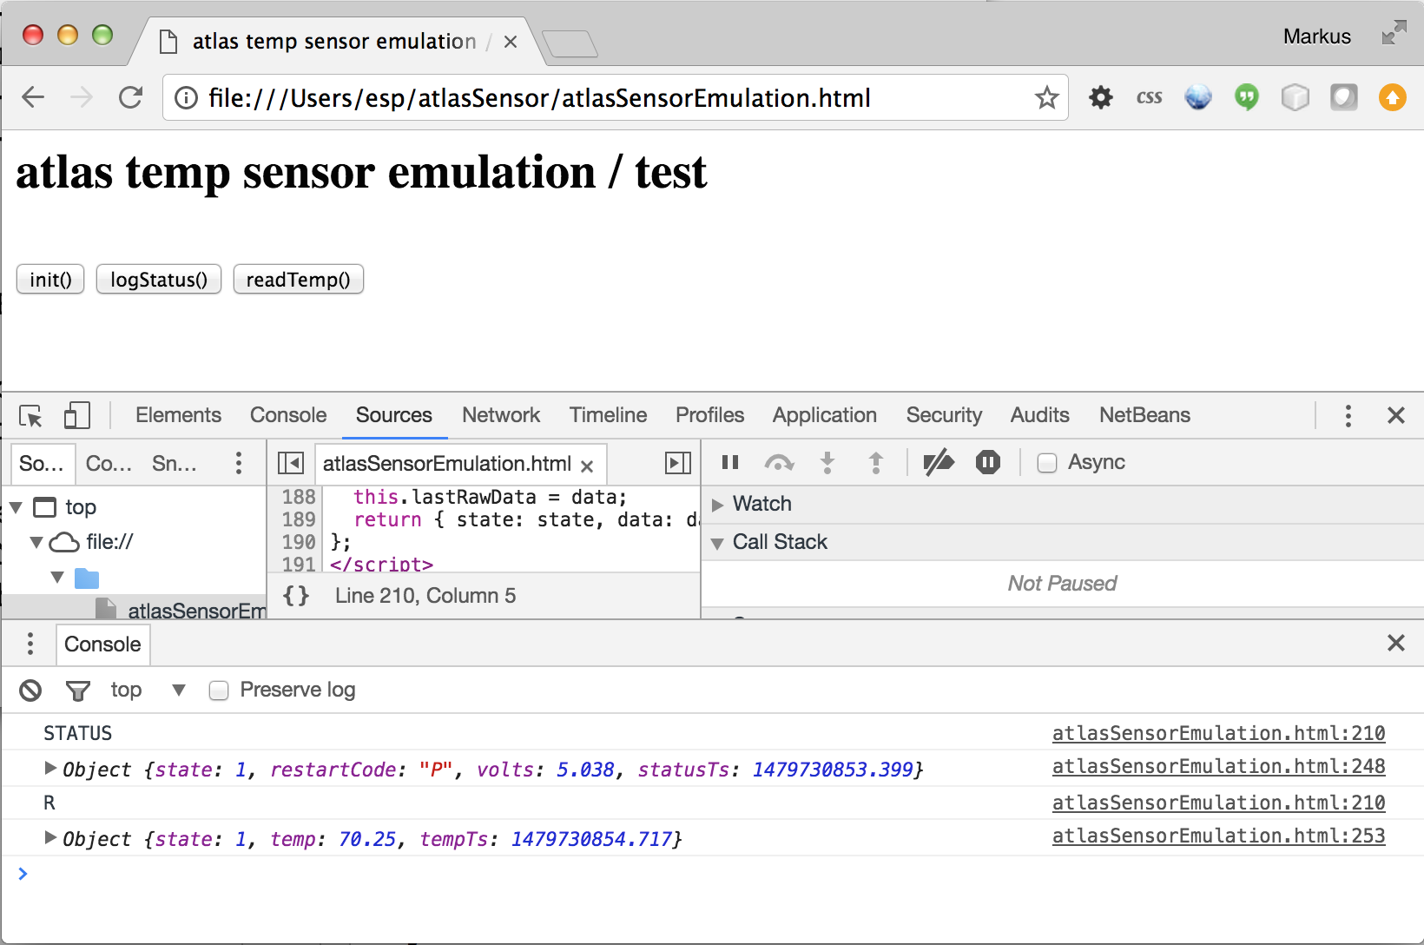Focus the address bar URL
This screenshot has width=1424, height=945.
click(x=539, y=98)
